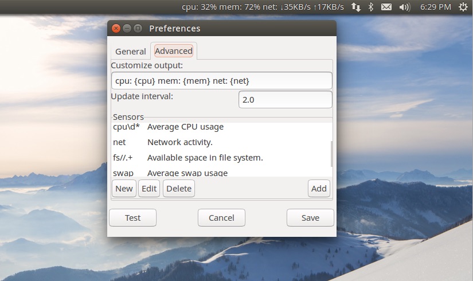The width and height of the screenshot is (473, 281).
Task: Open the system power gear menu
Action: (463, 7)
